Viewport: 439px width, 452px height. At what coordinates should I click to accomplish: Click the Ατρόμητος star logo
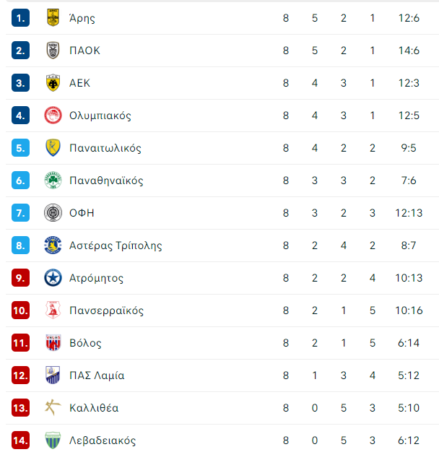click(x=53, y=278)
